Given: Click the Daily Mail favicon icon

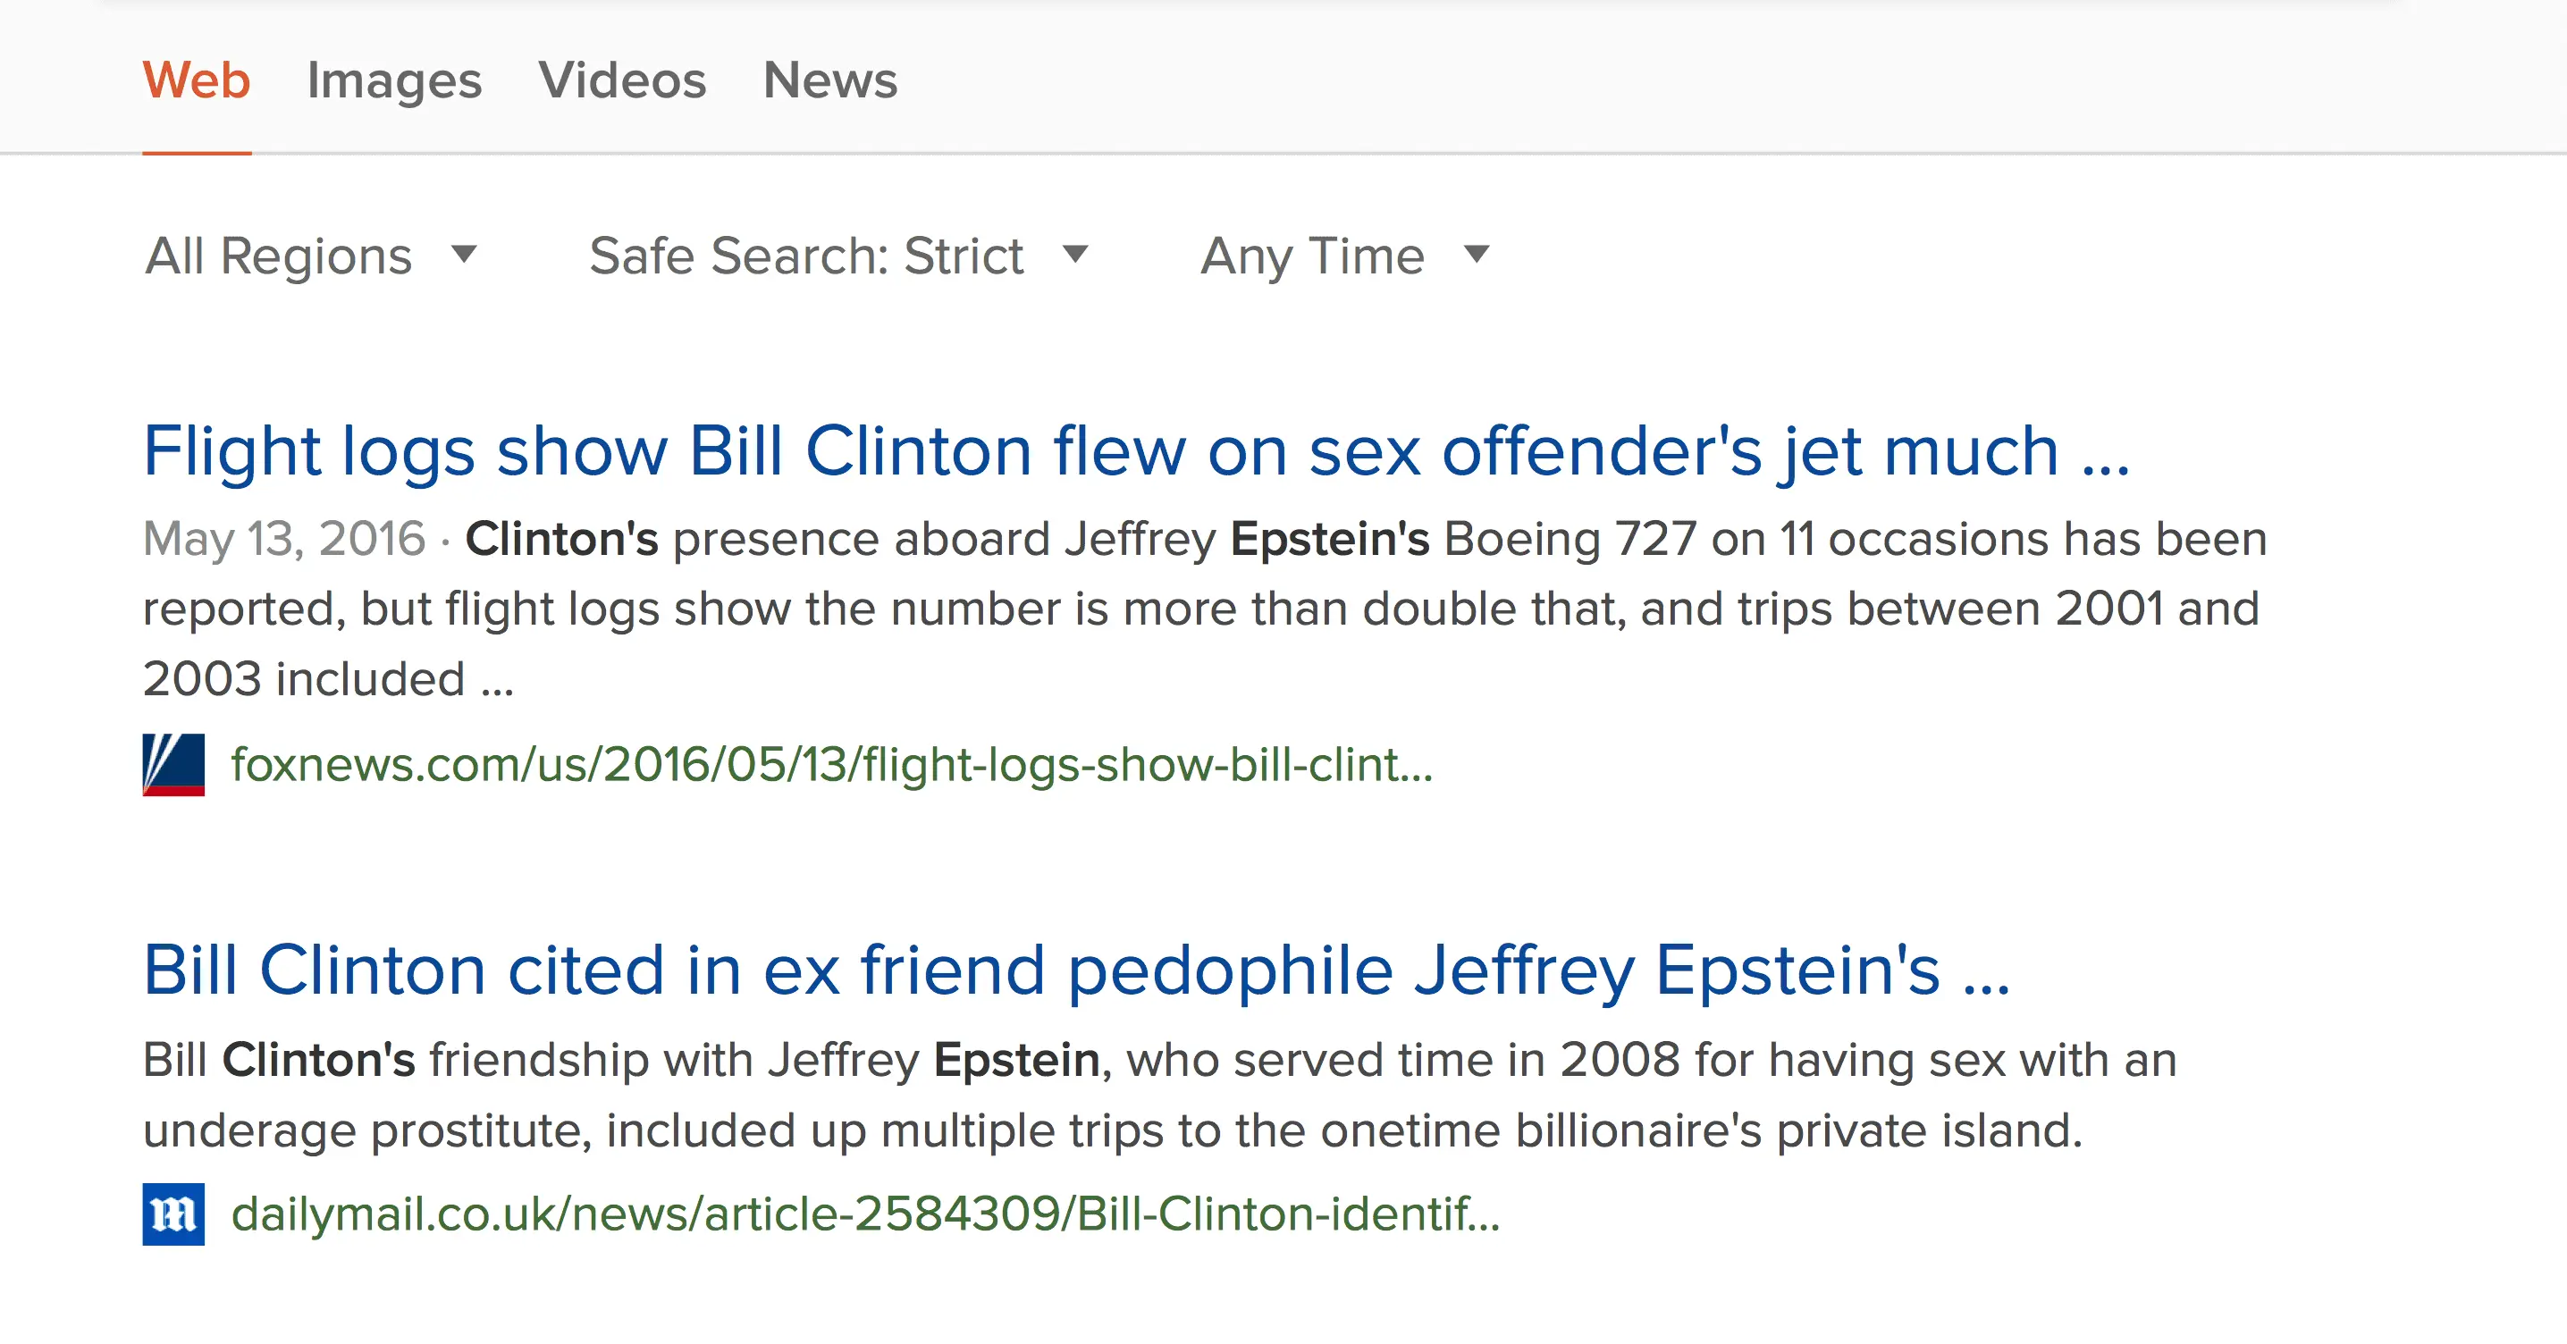Looking at the screenshot, I should (173, 1214).
